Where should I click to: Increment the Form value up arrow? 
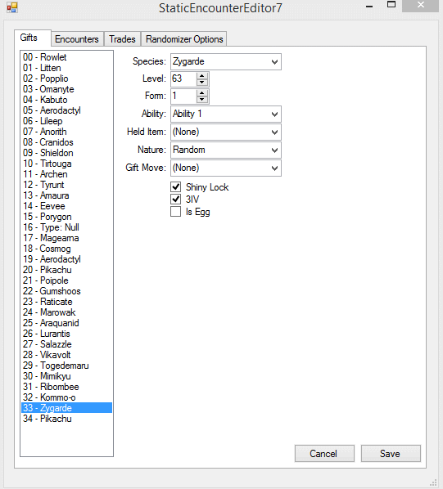(202, 93)
